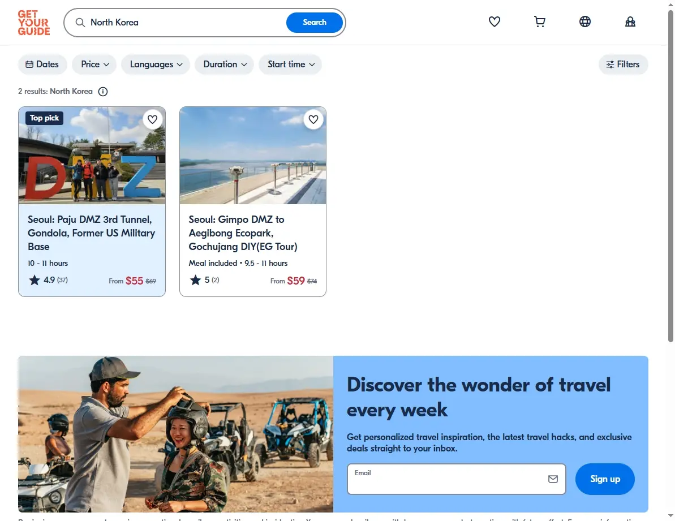Click the observatory binoculars tour photo
Screen dimensions: 675x521
(253, 156)
